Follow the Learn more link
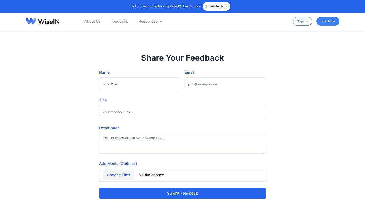Viewport: 365px width, 205px height. (192, 6)
